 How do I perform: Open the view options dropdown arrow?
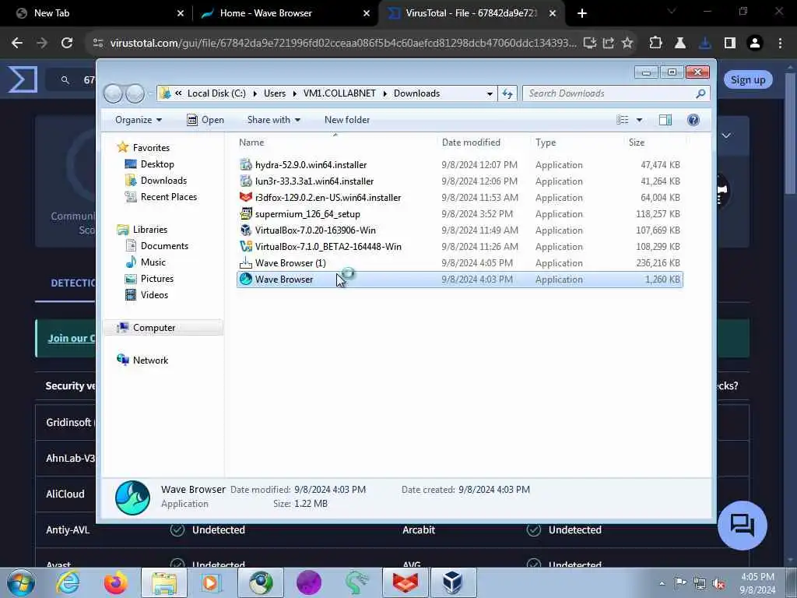(640, 119)
